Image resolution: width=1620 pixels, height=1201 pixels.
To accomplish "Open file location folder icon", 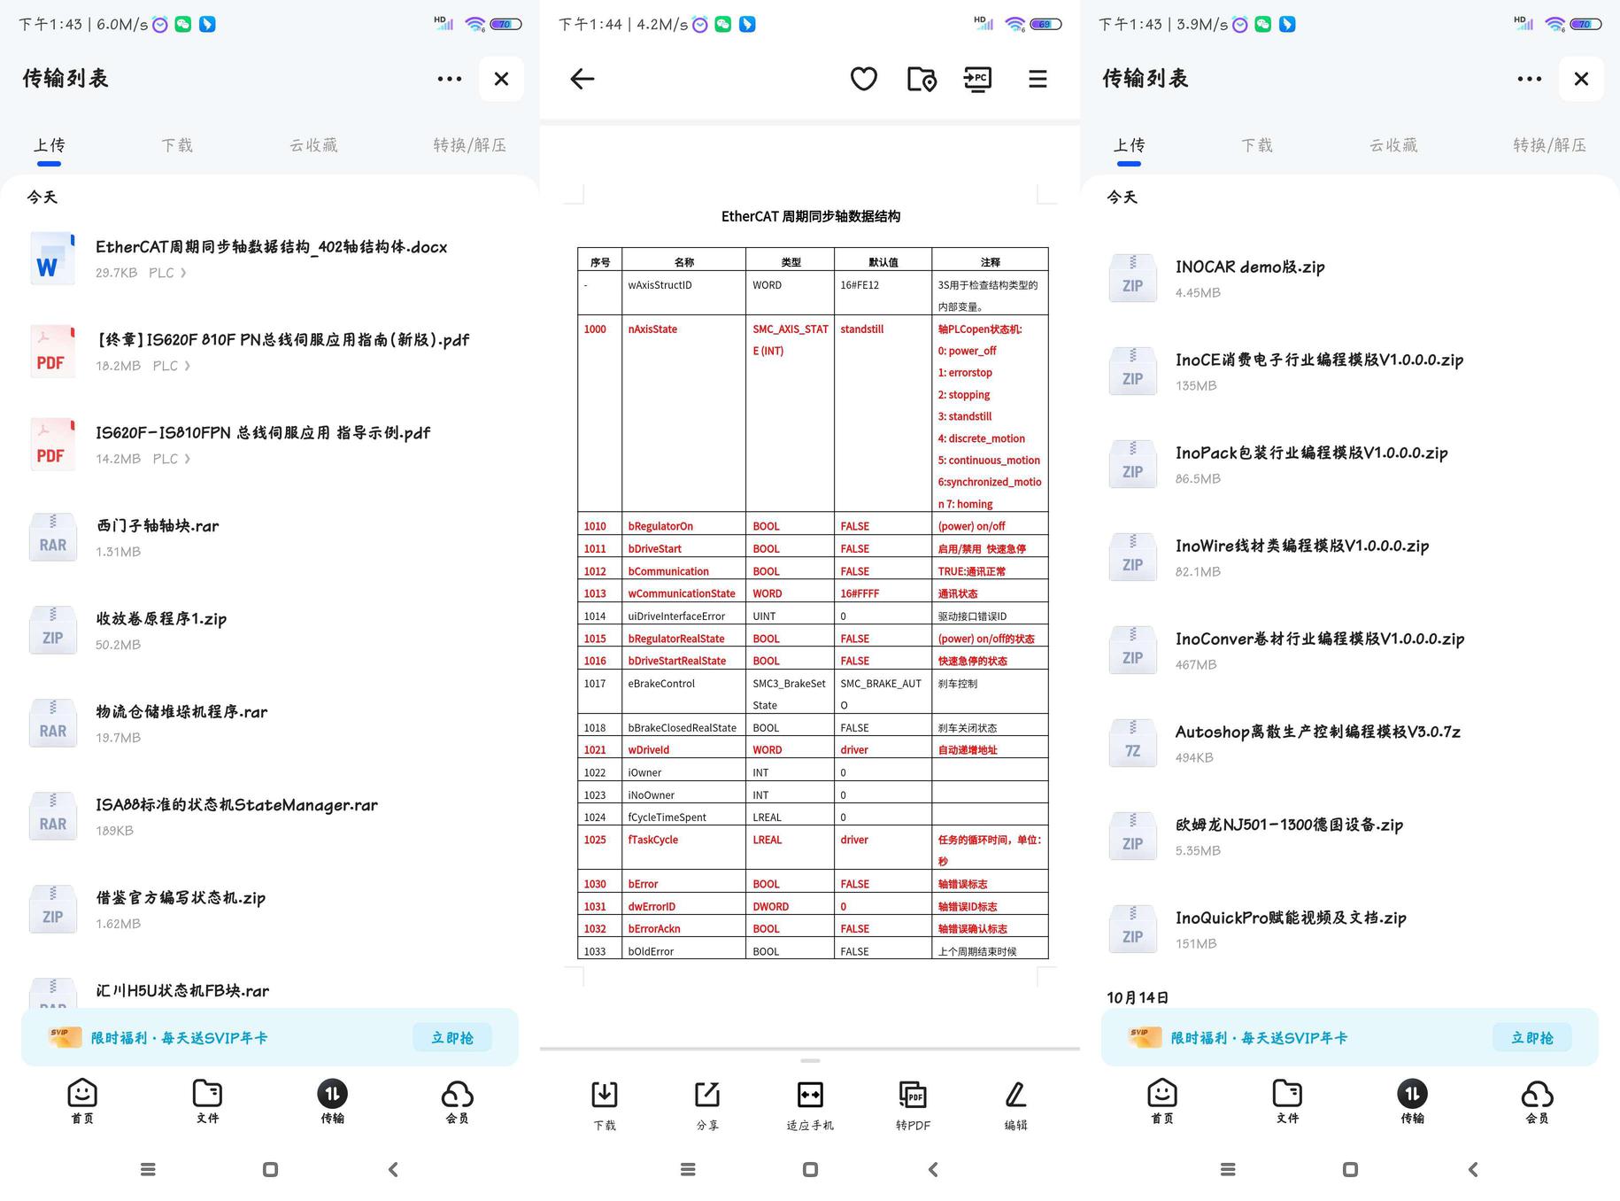I will click(x=922, y=79).
